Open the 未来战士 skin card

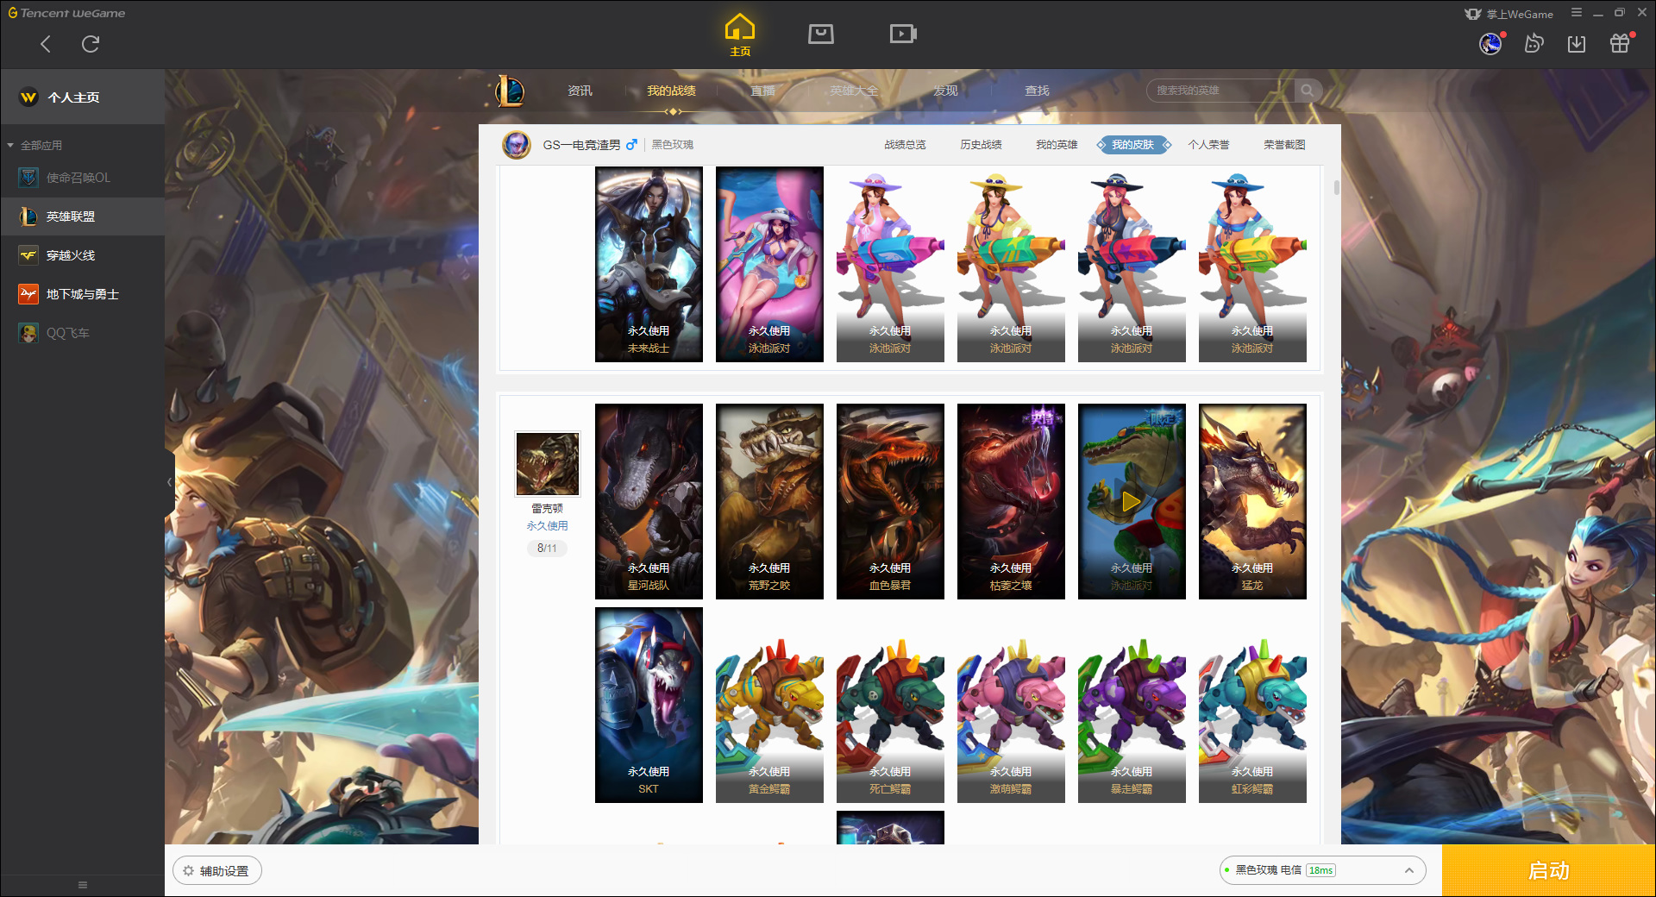pos(649,264)
